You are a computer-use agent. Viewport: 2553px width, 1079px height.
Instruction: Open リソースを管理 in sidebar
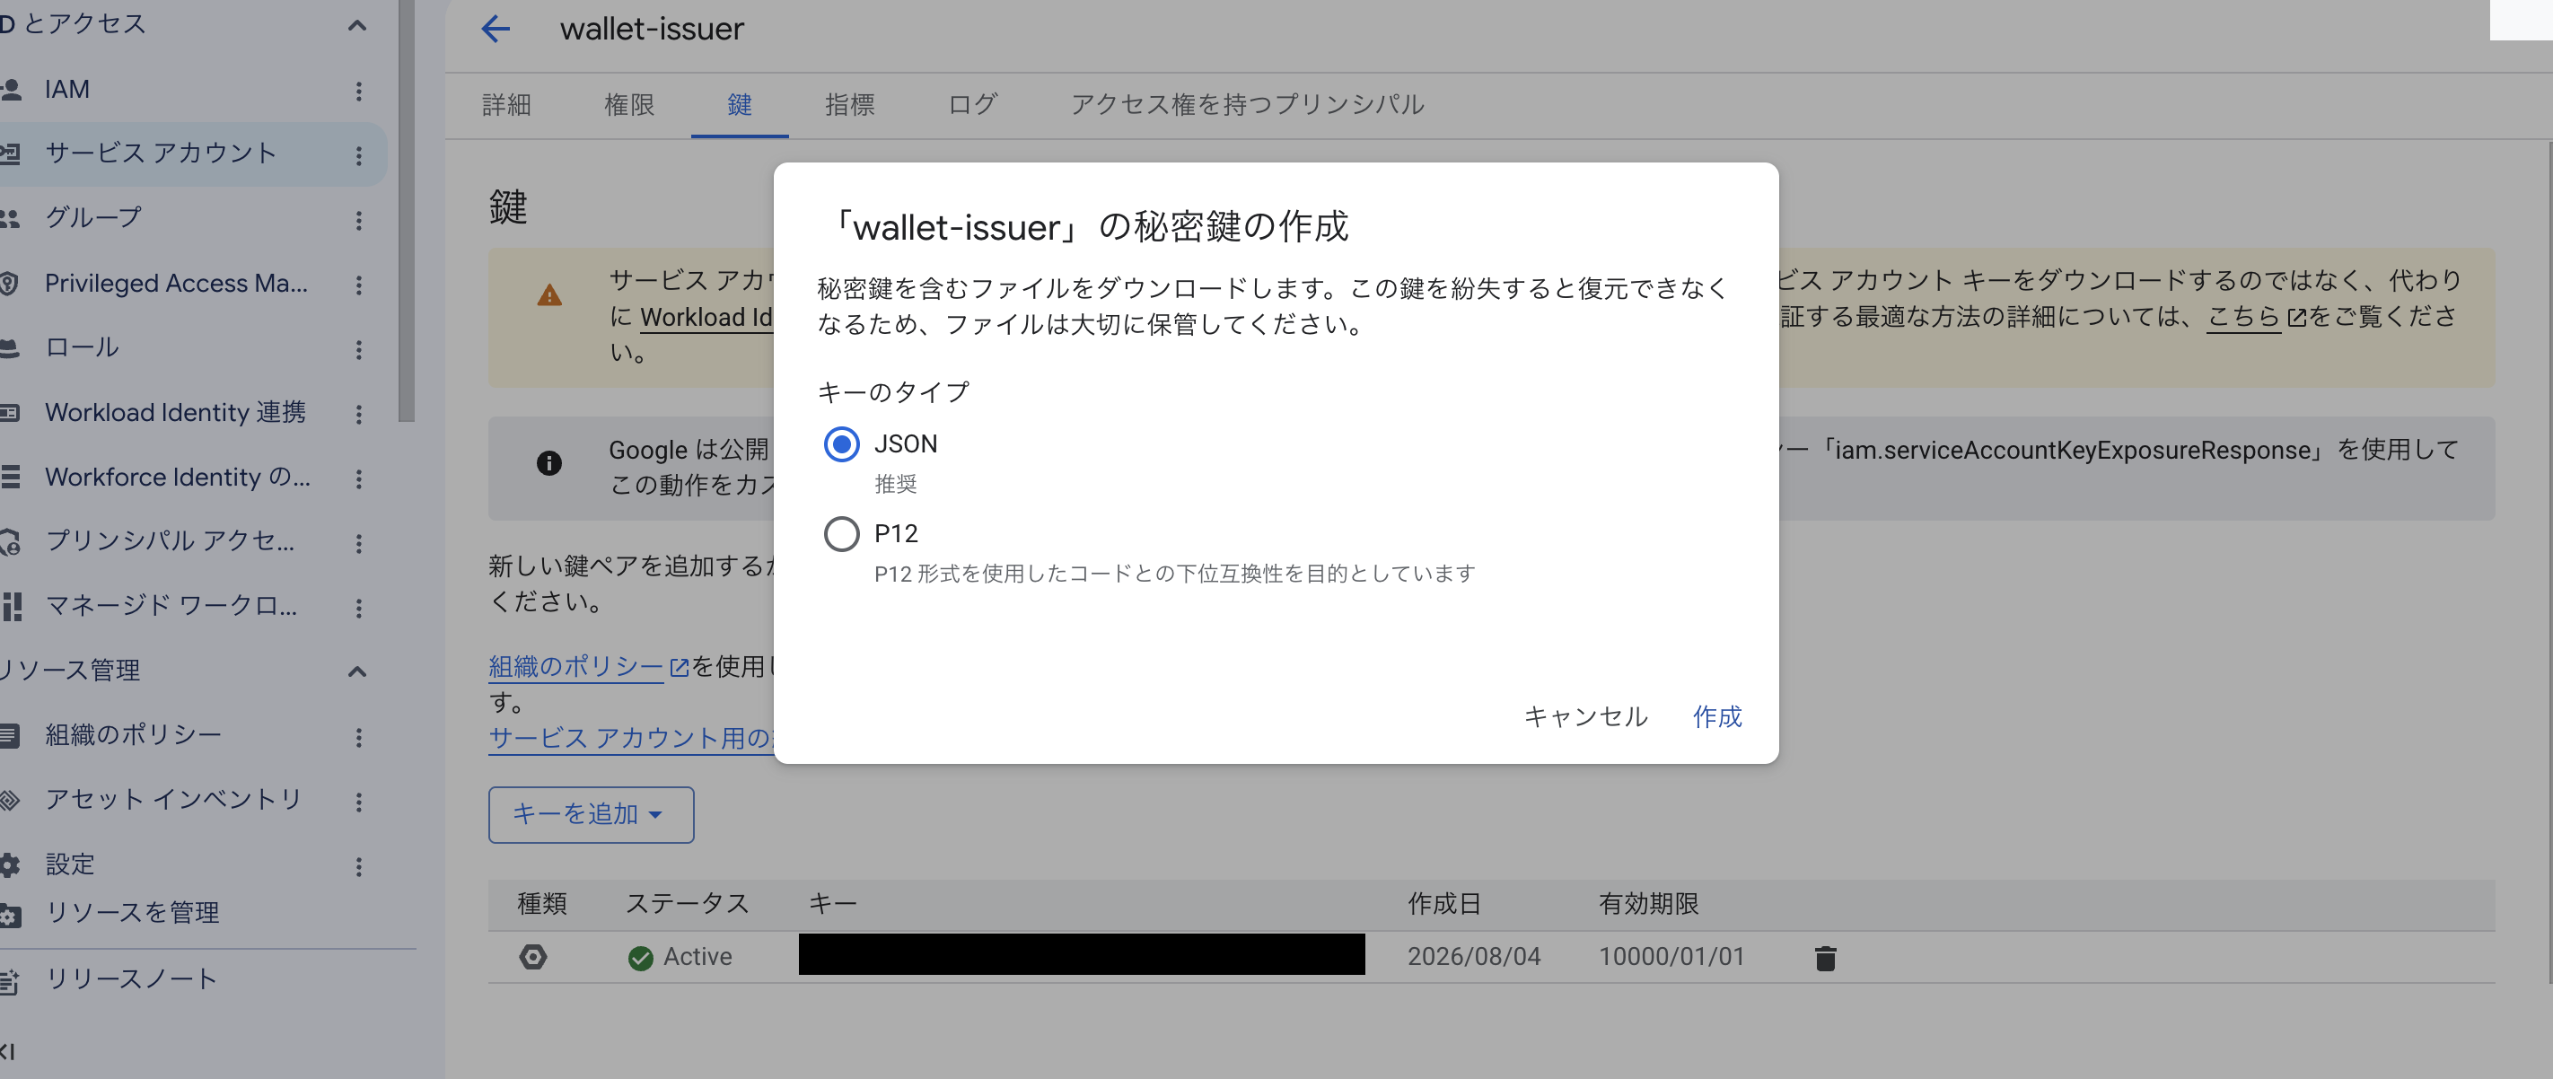pos(133,913)
